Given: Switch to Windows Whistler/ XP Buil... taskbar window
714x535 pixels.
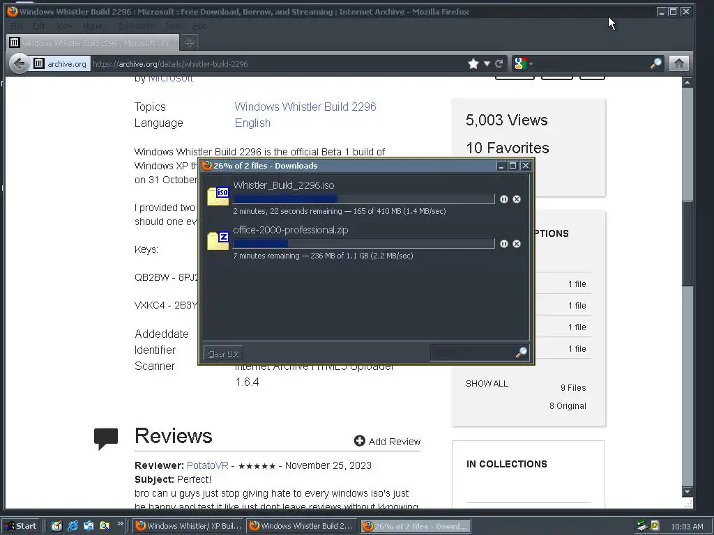Looking at the screenshot, I should point(188,526).
